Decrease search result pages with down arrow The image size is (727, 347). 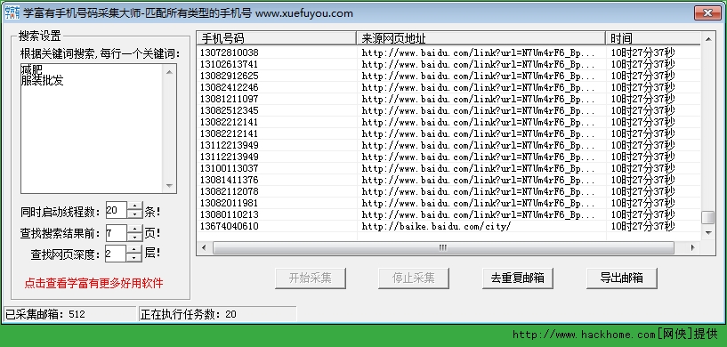134,237
